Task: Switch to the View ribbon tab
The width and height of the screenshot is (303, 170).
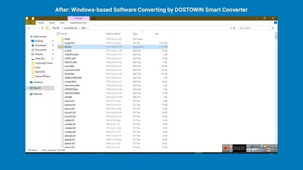Action: (x=62, y=23)
